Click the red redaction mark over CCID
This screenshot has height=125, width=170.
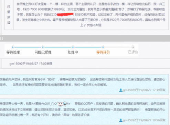pyautogui.click(x=65, y=14)
